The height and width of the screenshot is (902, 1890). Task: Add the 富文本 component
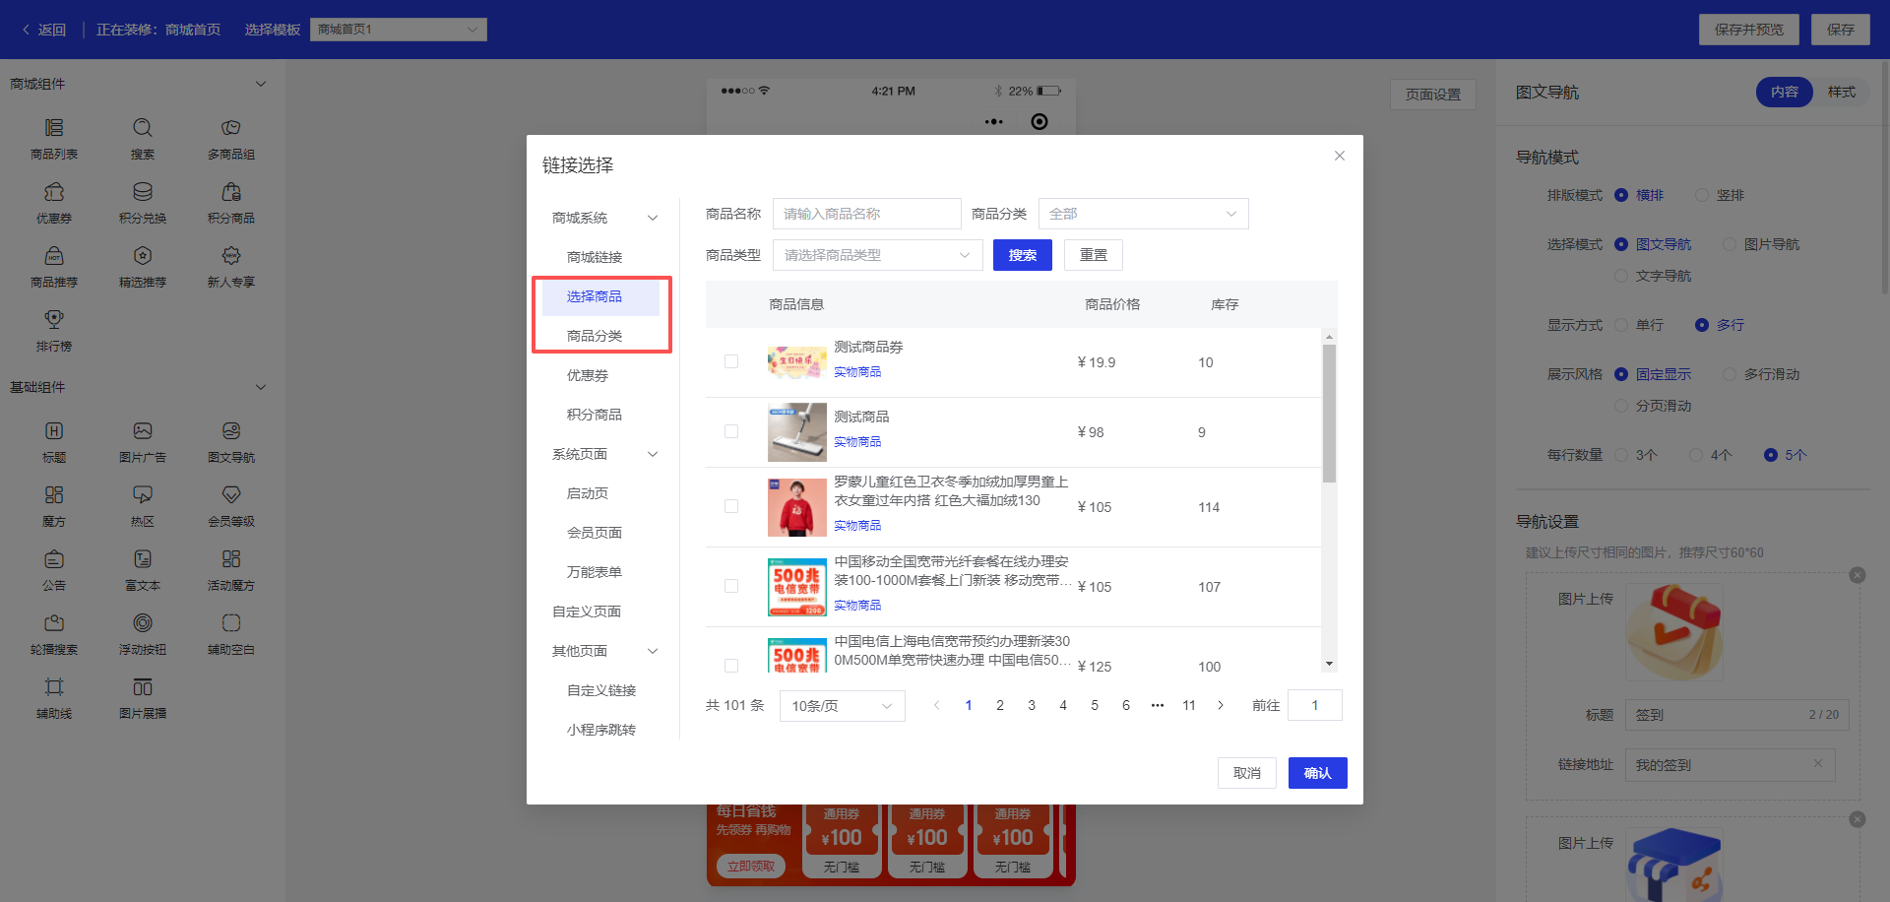coord(143,566)
